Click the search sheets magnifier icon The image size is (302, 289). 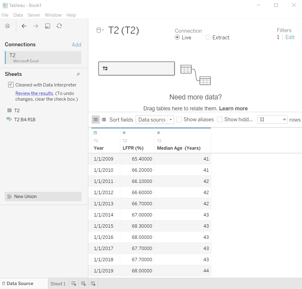[78, 74]
